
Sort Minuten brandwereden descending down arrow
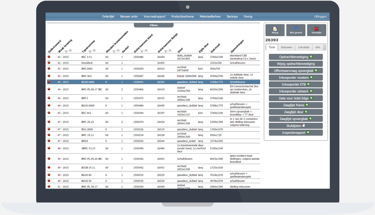point(114,51)
